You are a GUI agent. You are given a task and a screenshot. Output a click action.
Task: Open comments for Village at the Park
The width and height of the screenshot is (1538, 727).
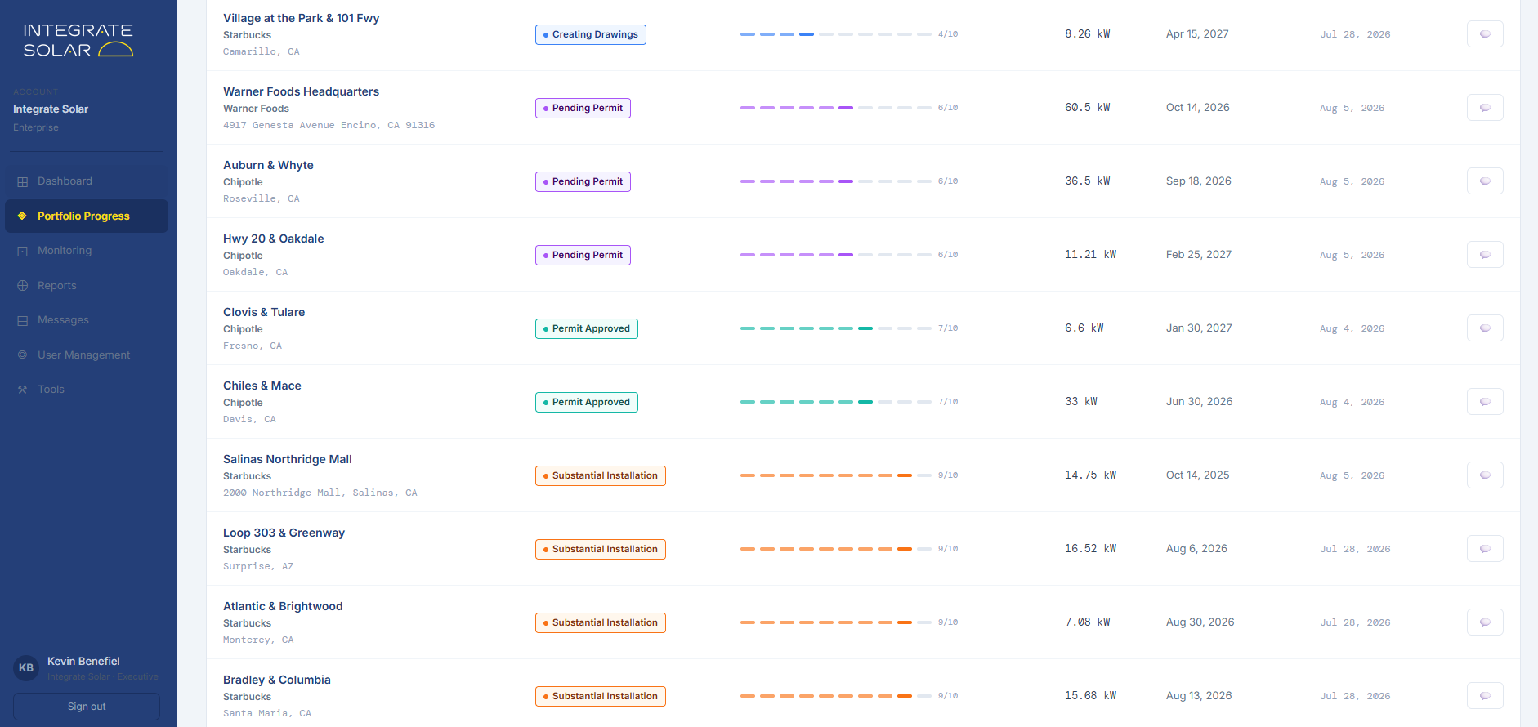click(x=1485, y=34)
